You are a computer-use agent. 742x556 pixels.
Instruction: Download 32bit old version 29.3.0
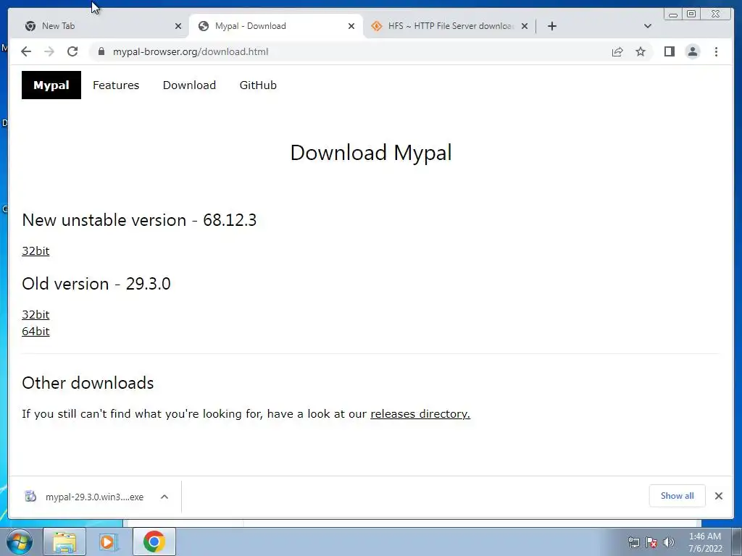tap(36, 315)
